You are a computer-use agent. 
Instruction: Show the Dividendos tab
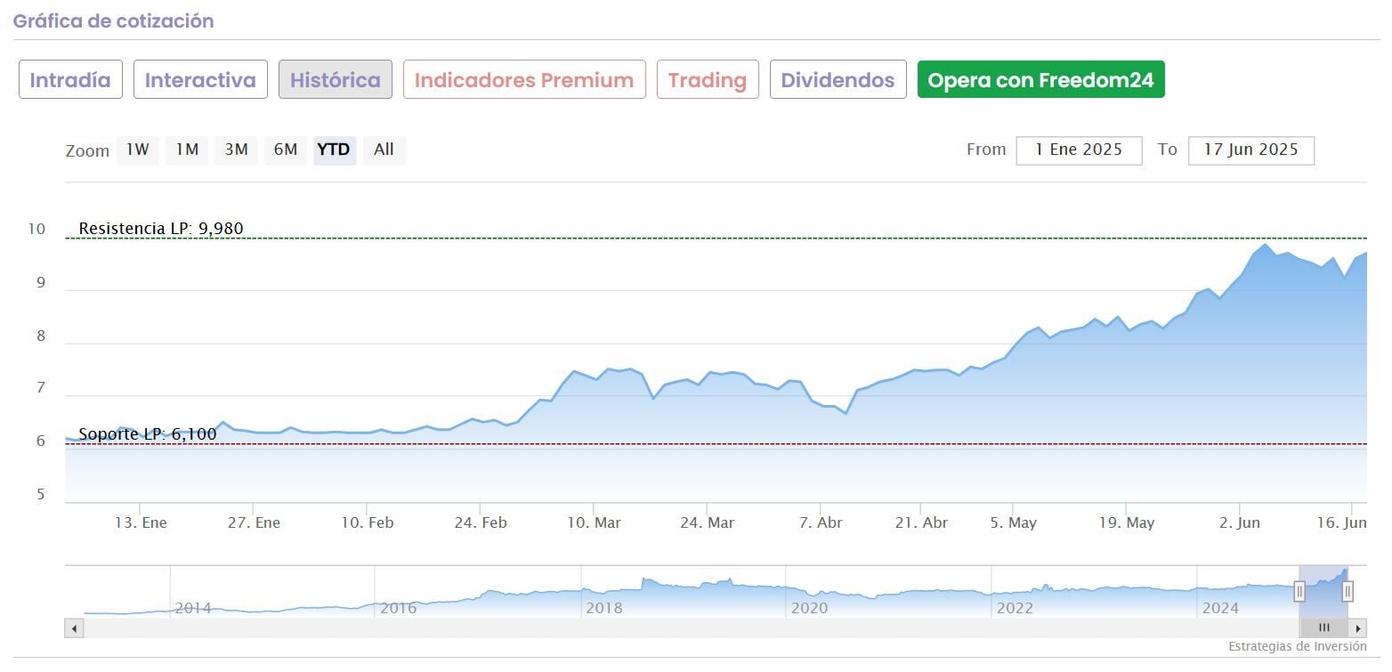click(838, 80)
